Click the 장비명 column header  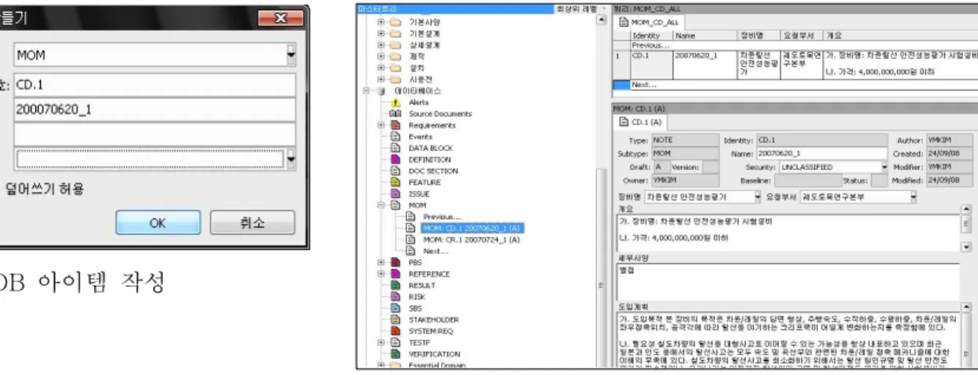pyautogui.click(x=758, y=36)
